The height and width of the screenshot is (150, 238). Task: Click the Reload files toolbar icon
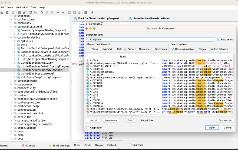click(x=13, y=13)
